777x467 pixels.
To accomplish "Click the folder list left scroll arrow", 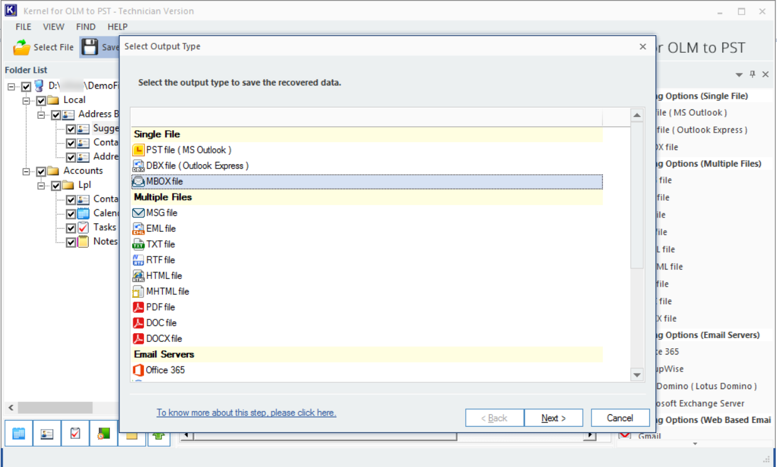I will [11, 407].
